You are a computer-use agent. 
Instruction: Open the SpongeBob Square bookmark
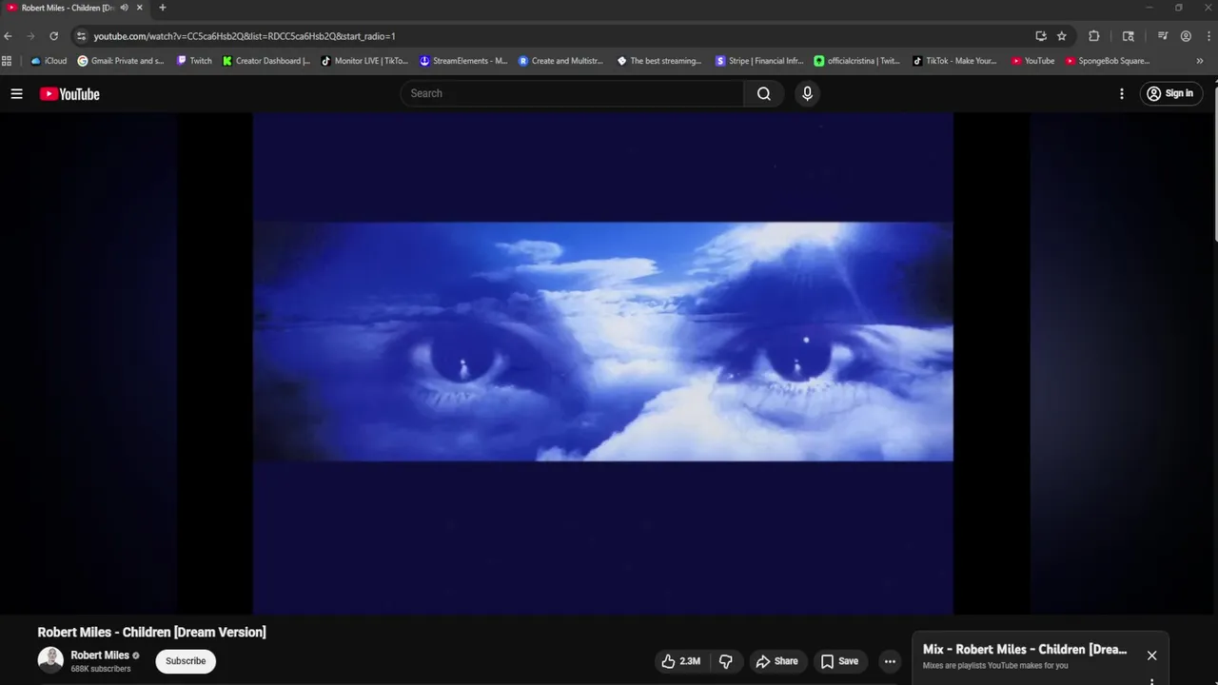pyautogui.click(x=1108, y=61)
